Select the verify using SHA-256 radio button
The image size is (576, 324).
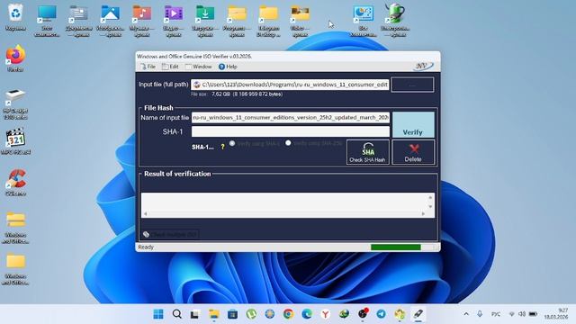click(x=288, y=142)
